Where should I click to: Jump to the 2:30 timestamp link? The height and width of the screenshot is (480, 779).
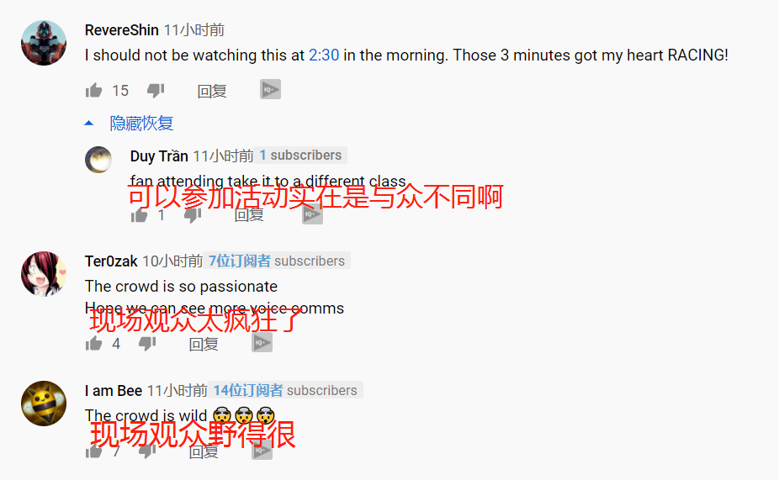tap(324, 55)
